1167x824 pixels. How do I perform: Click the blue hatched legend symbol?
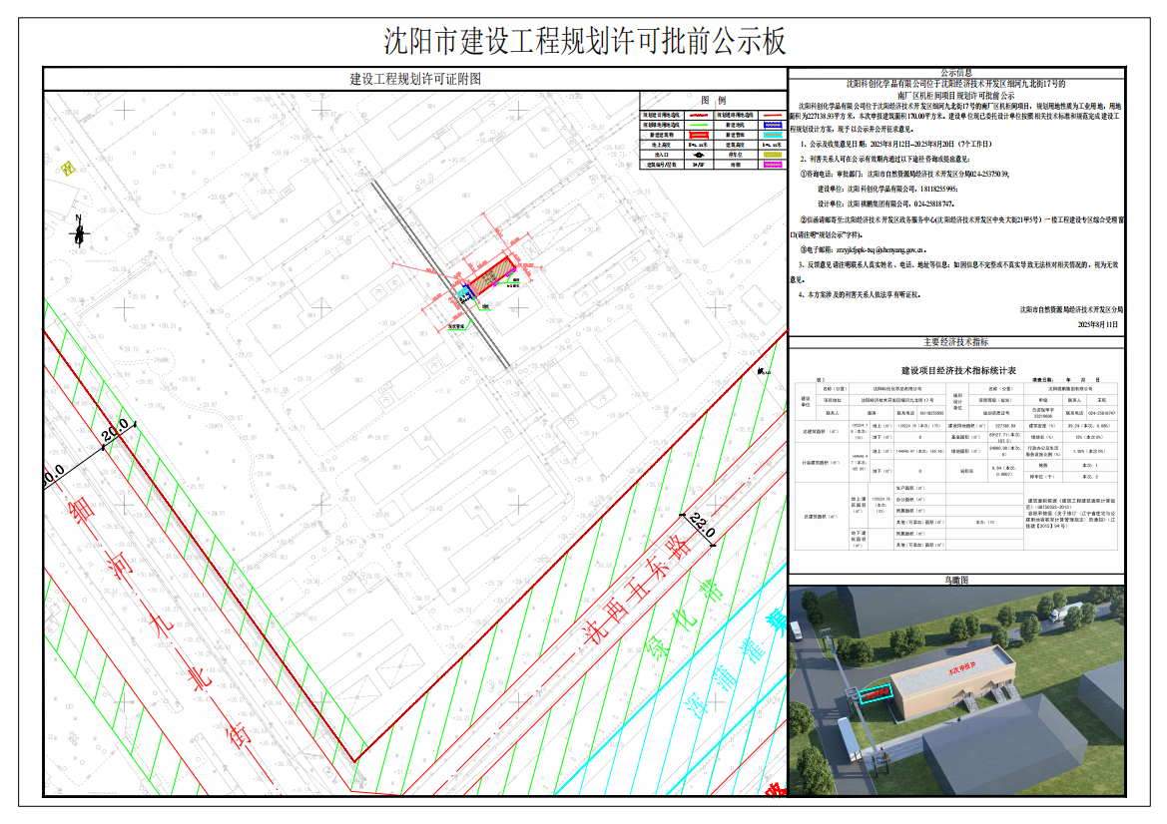pos(773,125)
